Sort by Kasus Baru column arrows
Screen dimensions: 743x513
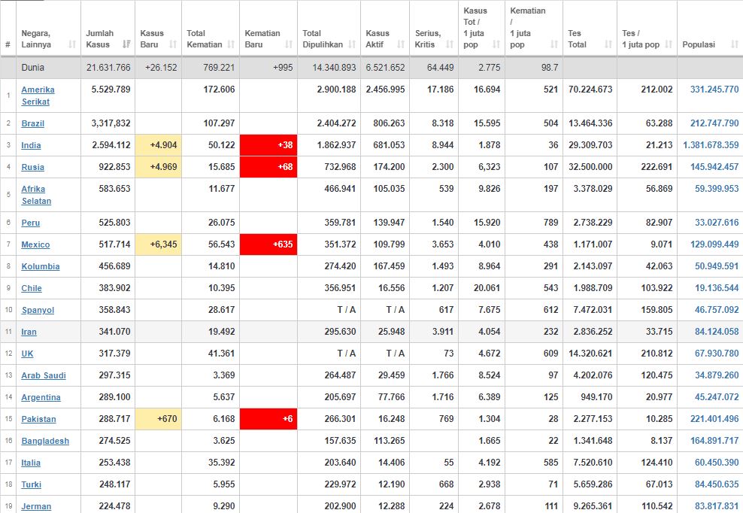point(172,44)
